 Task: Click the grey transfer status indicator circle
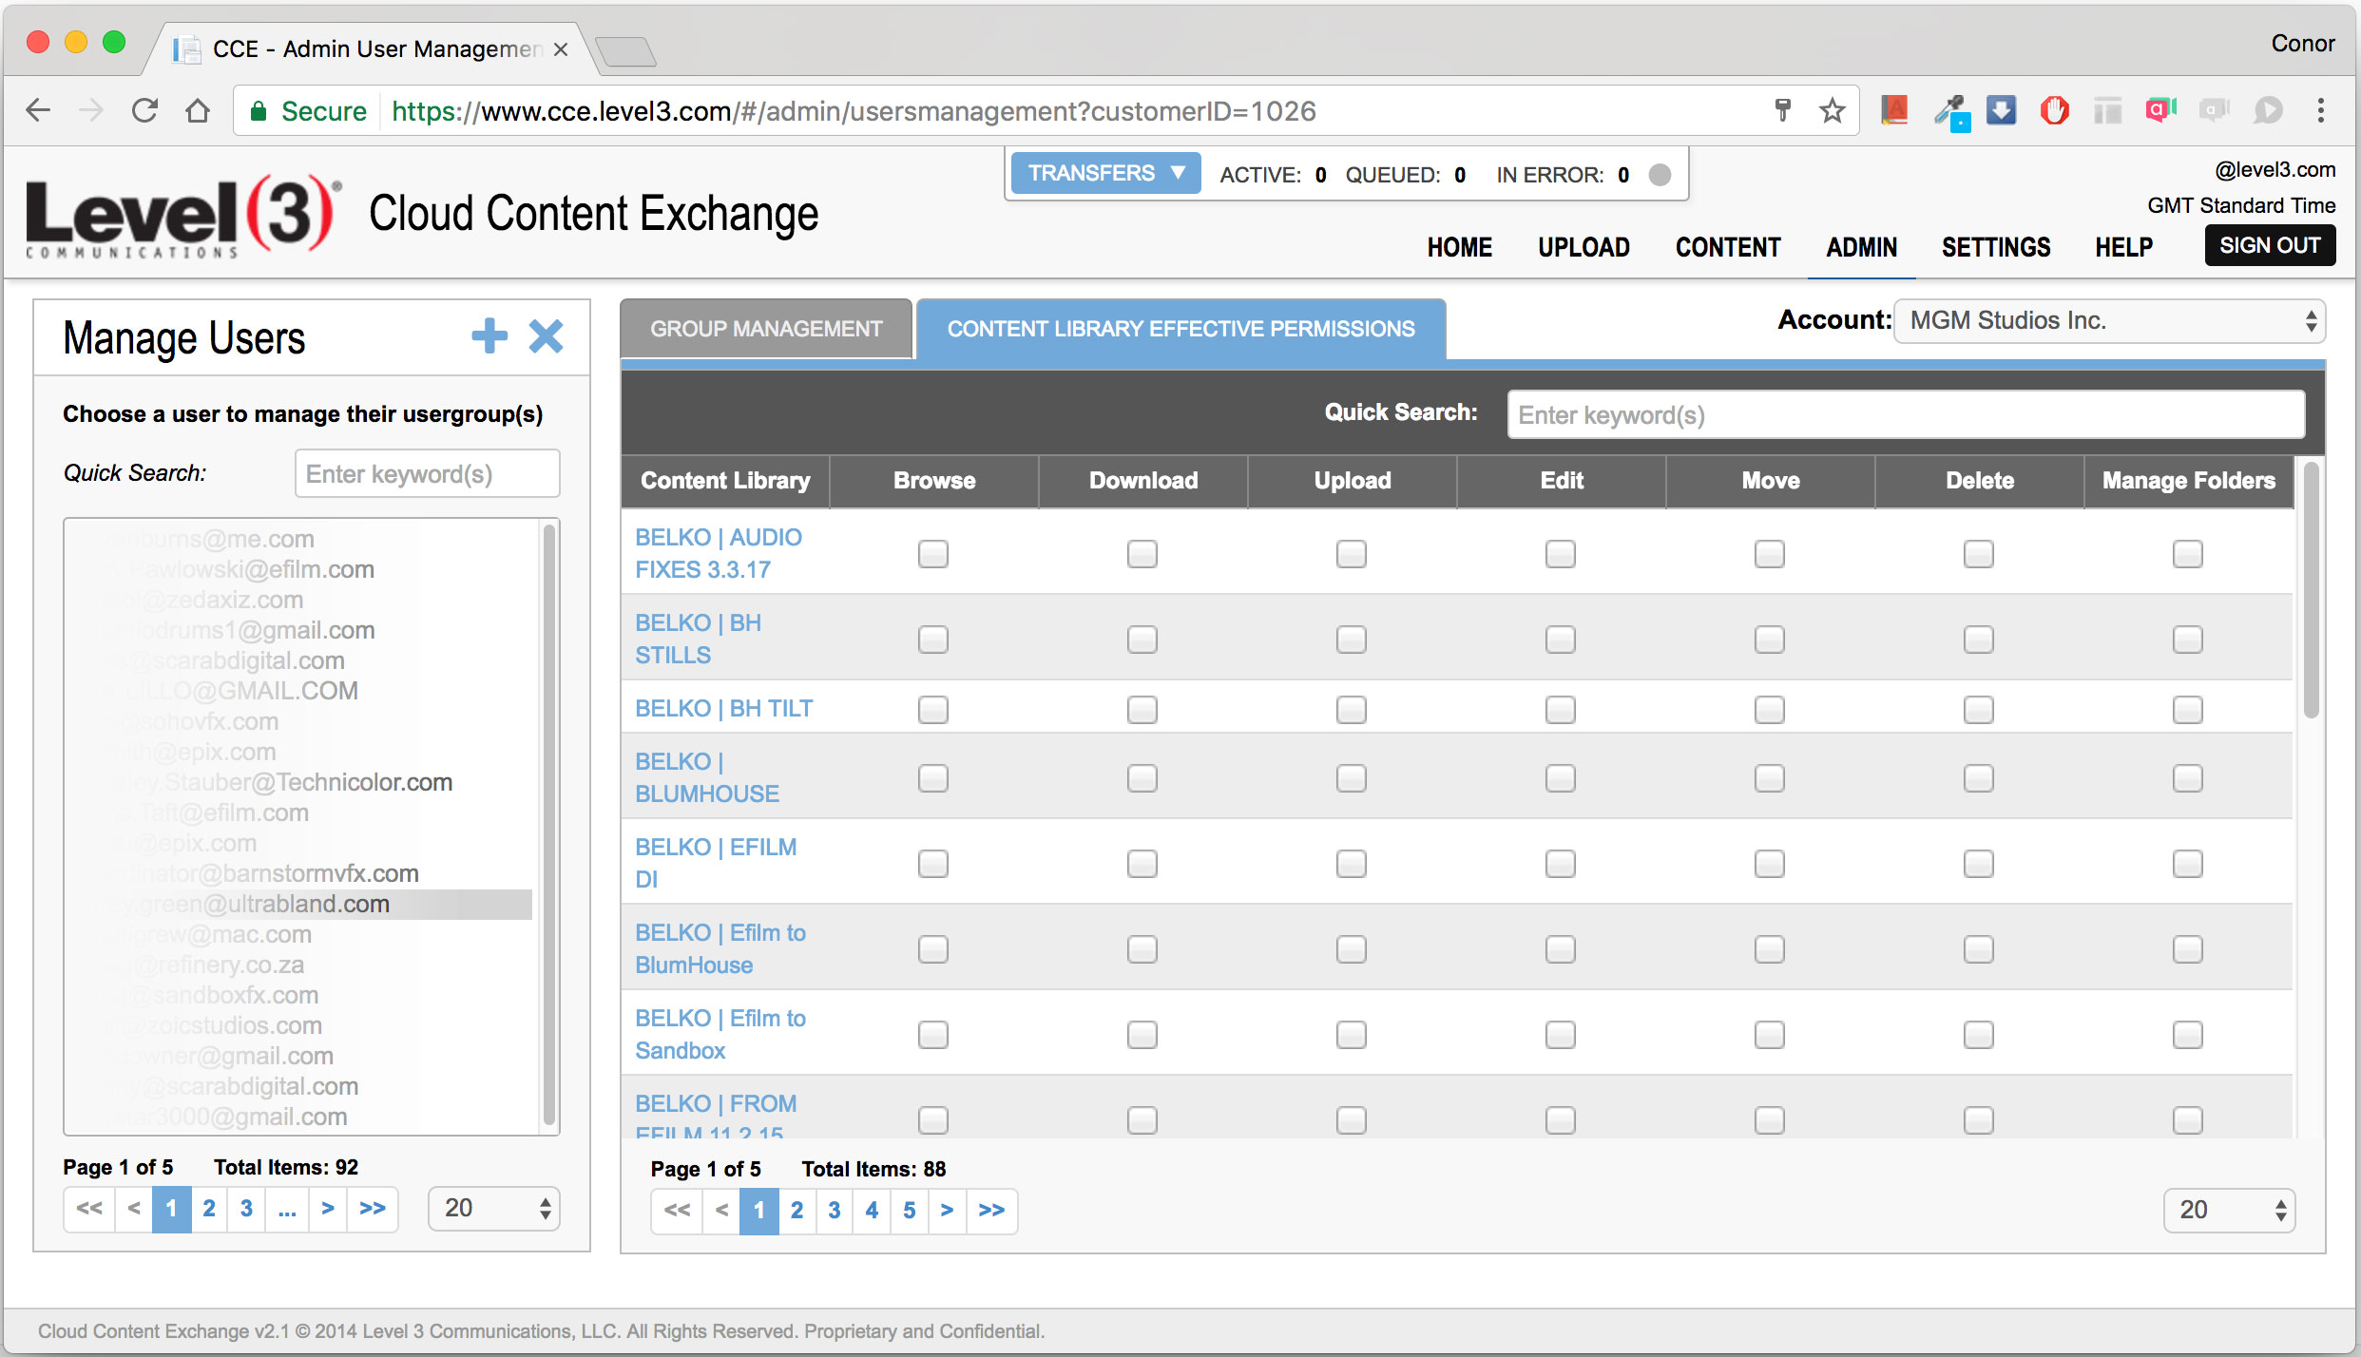pyautogui.click(x=1660, y=175)
